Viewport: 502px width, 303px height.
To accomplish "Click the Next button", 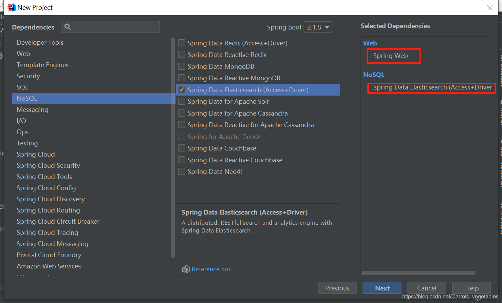I will click(382, 288).
